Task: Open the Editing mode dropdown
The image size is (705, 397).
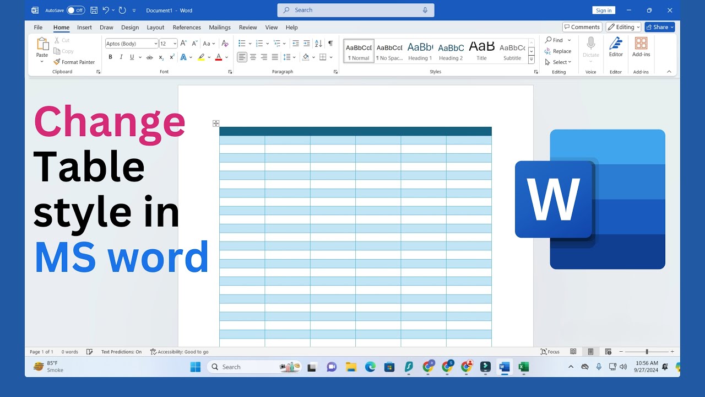Action: tap(623, 27)
